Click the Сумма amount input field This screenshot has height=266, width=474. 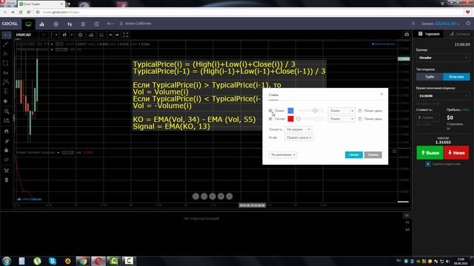[x=428, y=117]
